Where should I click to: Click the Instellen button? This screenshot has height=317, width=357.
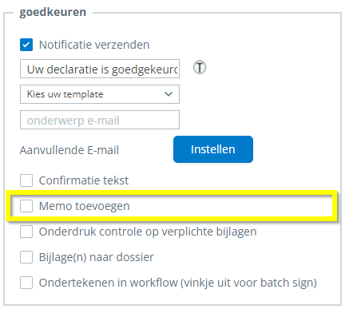coord(213,149)
